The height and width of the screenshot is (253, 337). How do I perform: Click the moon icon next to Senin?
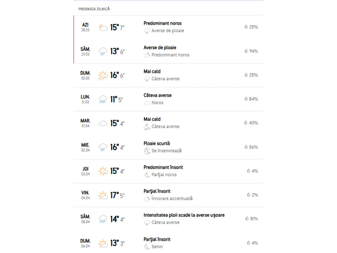tap(147, 247)
